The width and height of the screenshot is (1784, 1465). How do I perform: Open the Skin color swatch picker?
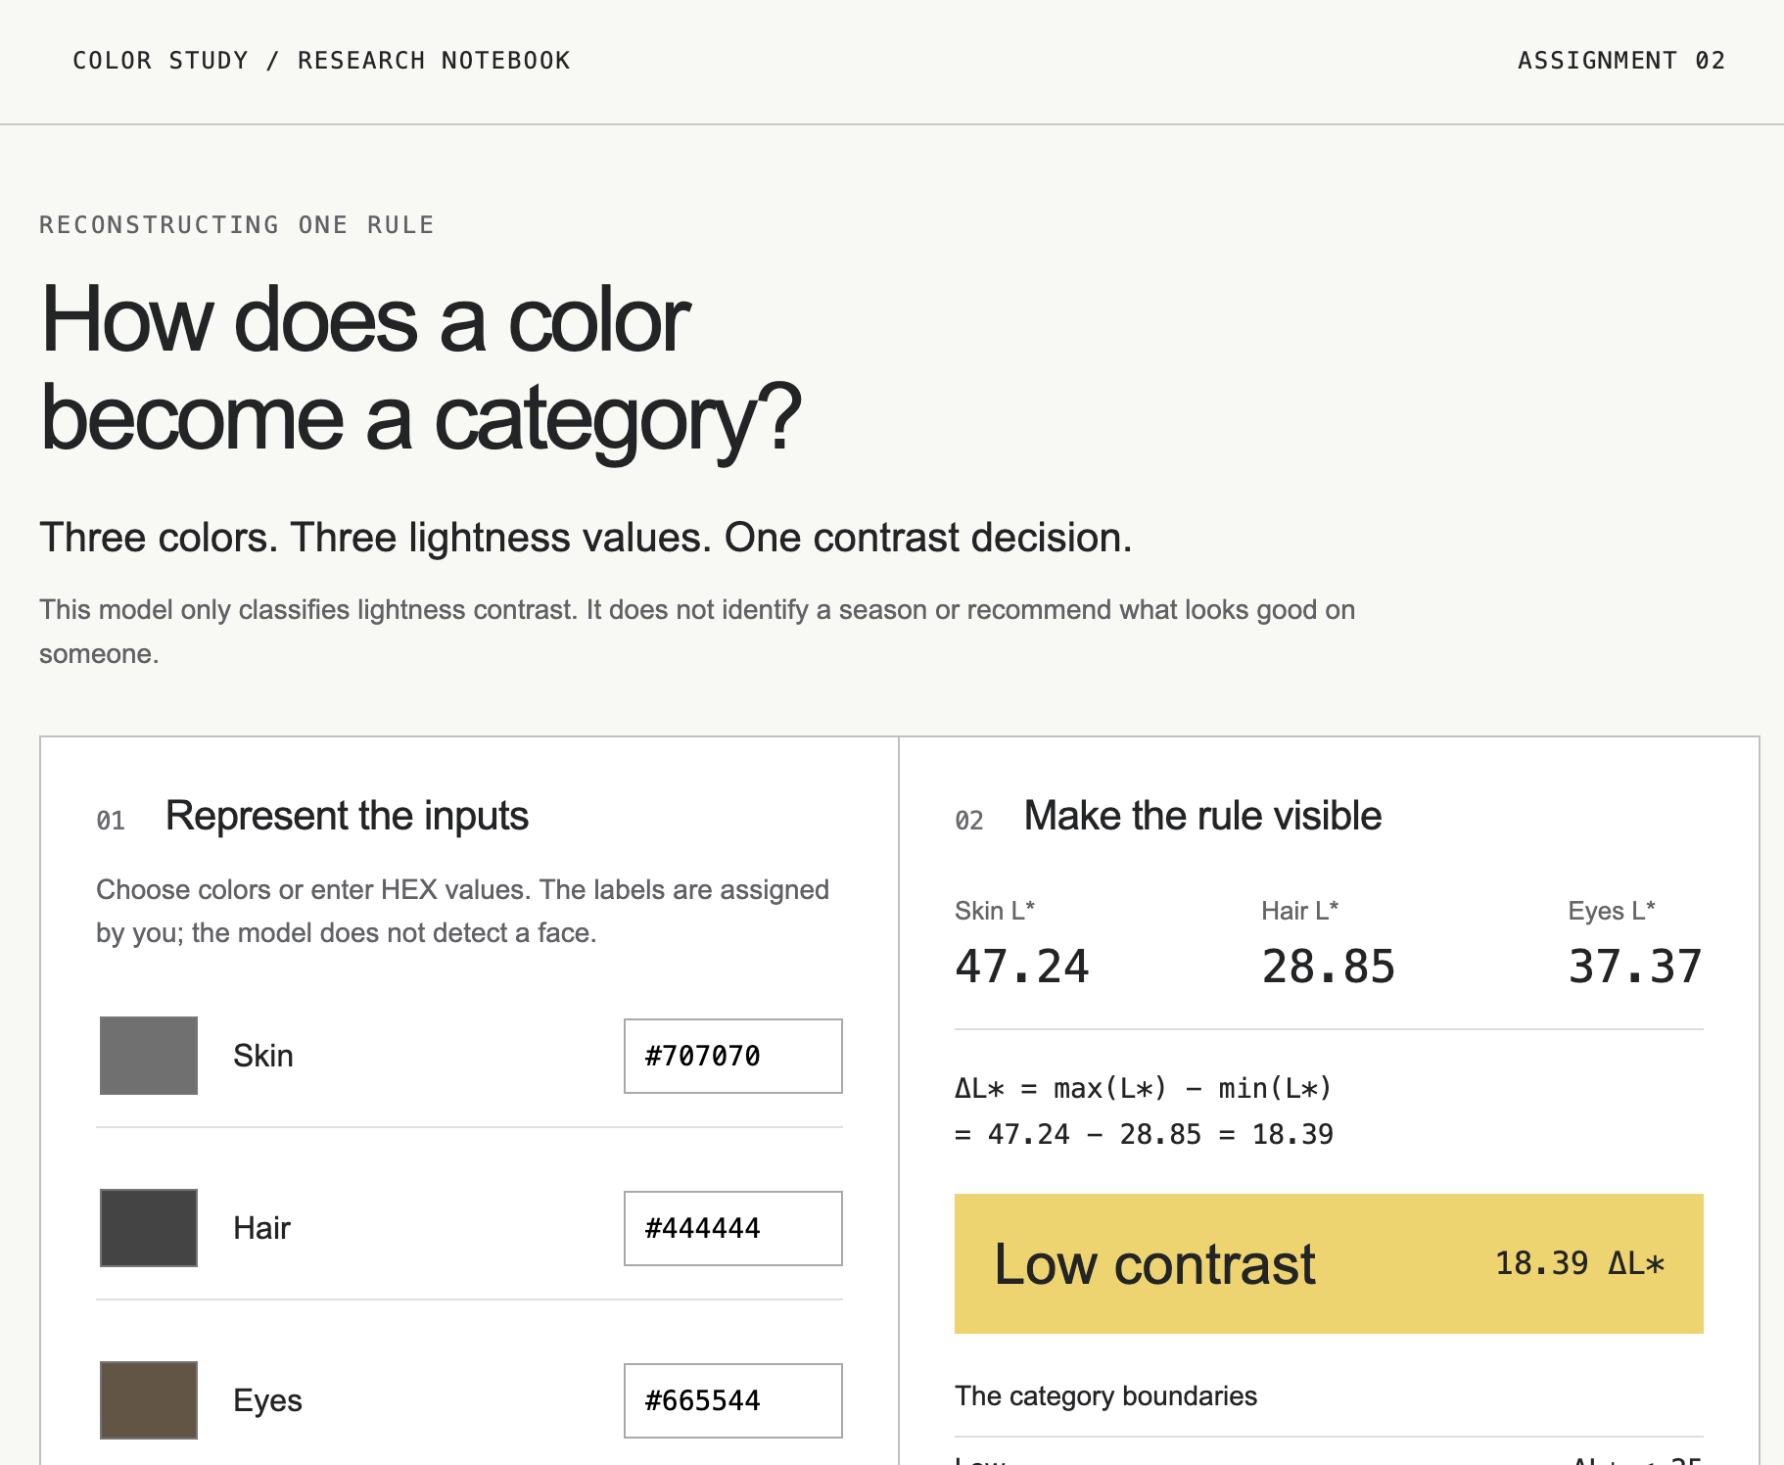click(149, 1056)
